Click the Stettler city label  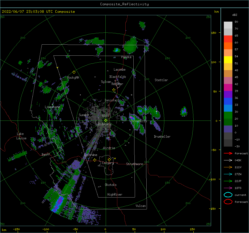pyautogui.click(x=161, y=80)
